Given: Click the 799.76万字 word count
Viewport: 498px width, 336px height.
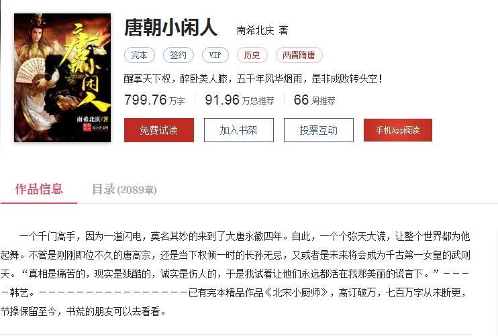Looking at the screenshot, I should point(154,100).
